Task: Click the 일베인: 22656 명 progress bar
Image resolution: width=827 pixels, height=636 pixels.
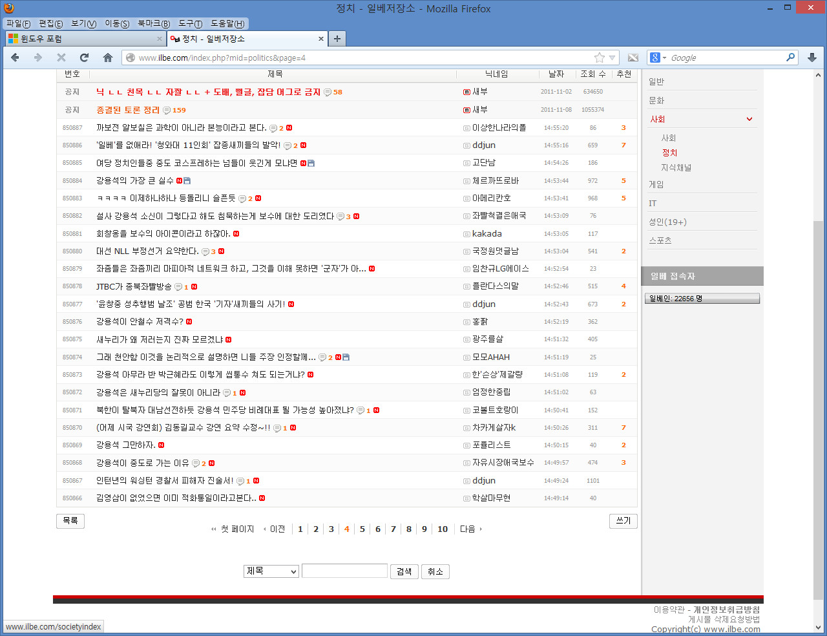Action: 702,299
